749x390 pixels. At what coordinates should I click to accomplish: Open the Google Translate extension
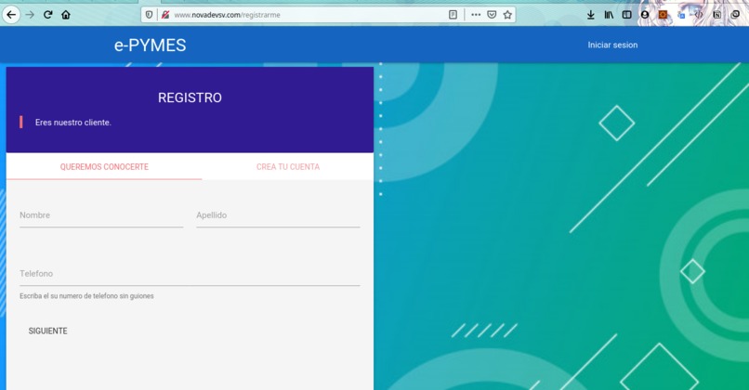681,15
